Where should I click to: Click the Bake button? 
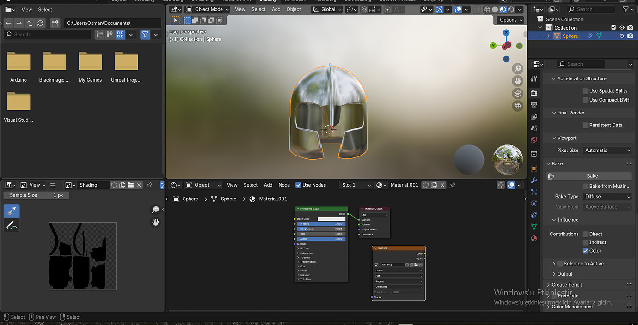[x=589, y=176]
